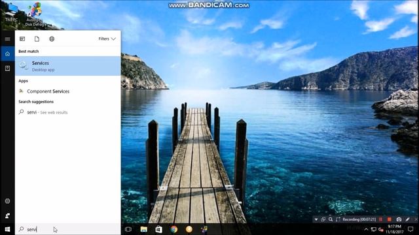Launch File Explorer from the taskbar
This screenshot has height=235, width=419.
point(144,229)
